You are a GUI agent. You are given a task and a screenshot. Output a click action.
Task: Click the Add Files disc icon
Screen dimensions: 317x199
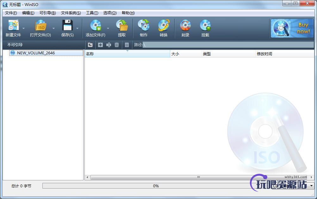pyautogui.click(x=96, y=25)
